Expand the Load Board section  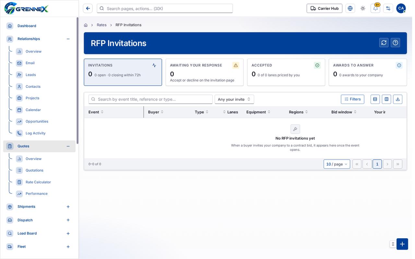click(x=68, y=233)
